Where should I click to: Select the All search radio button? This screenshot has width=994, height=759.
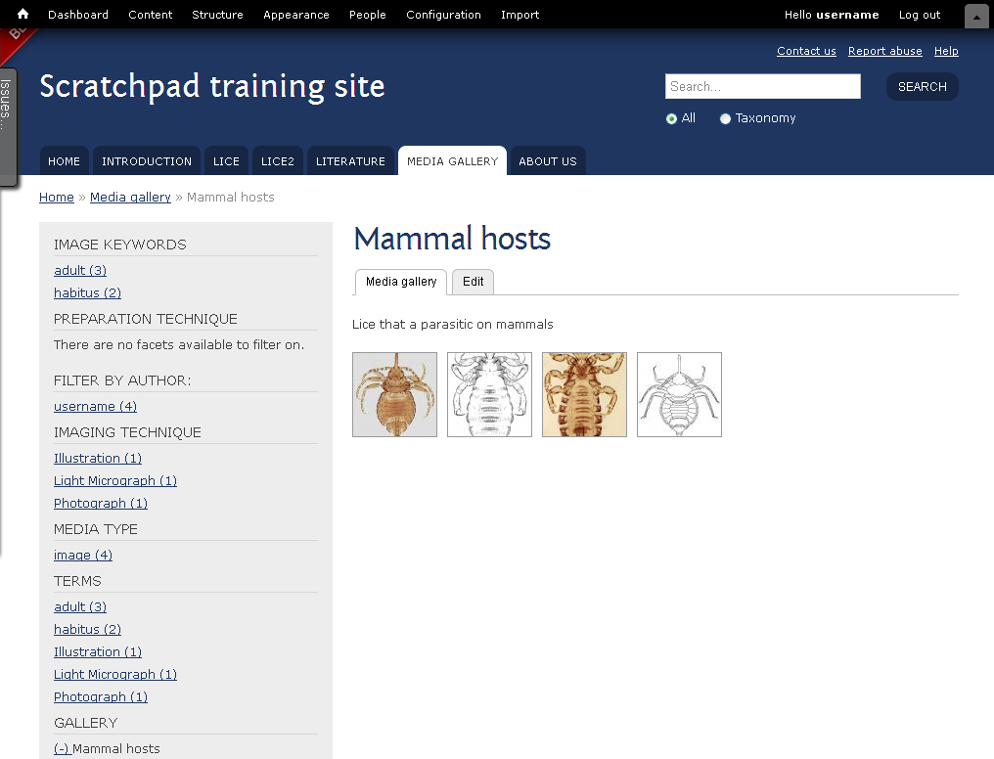click(x=671, y=118)
